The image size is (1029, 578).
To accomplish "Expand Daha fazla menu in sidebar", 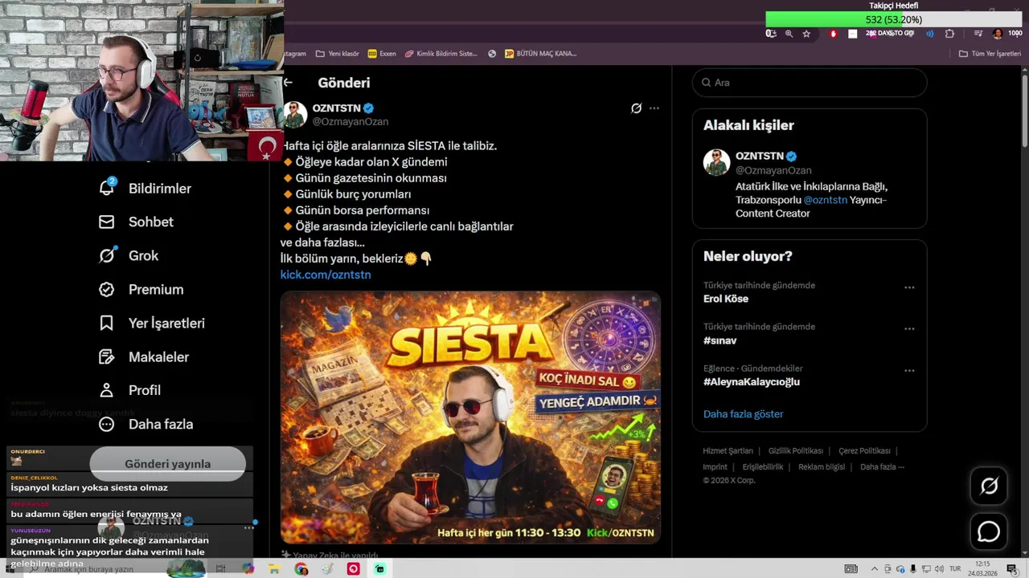I will (146, 424).
